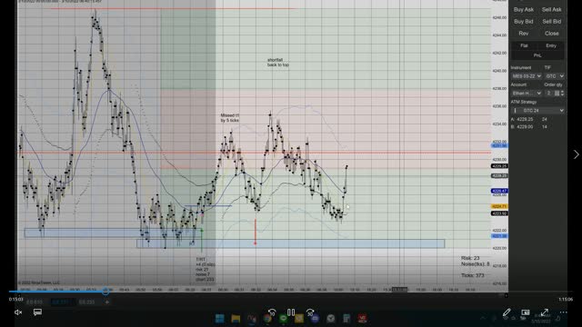Switch to the ES 233 chart tab
Image resolution: width=582 pixels, height=327 pixels.
tap(86, 302)
